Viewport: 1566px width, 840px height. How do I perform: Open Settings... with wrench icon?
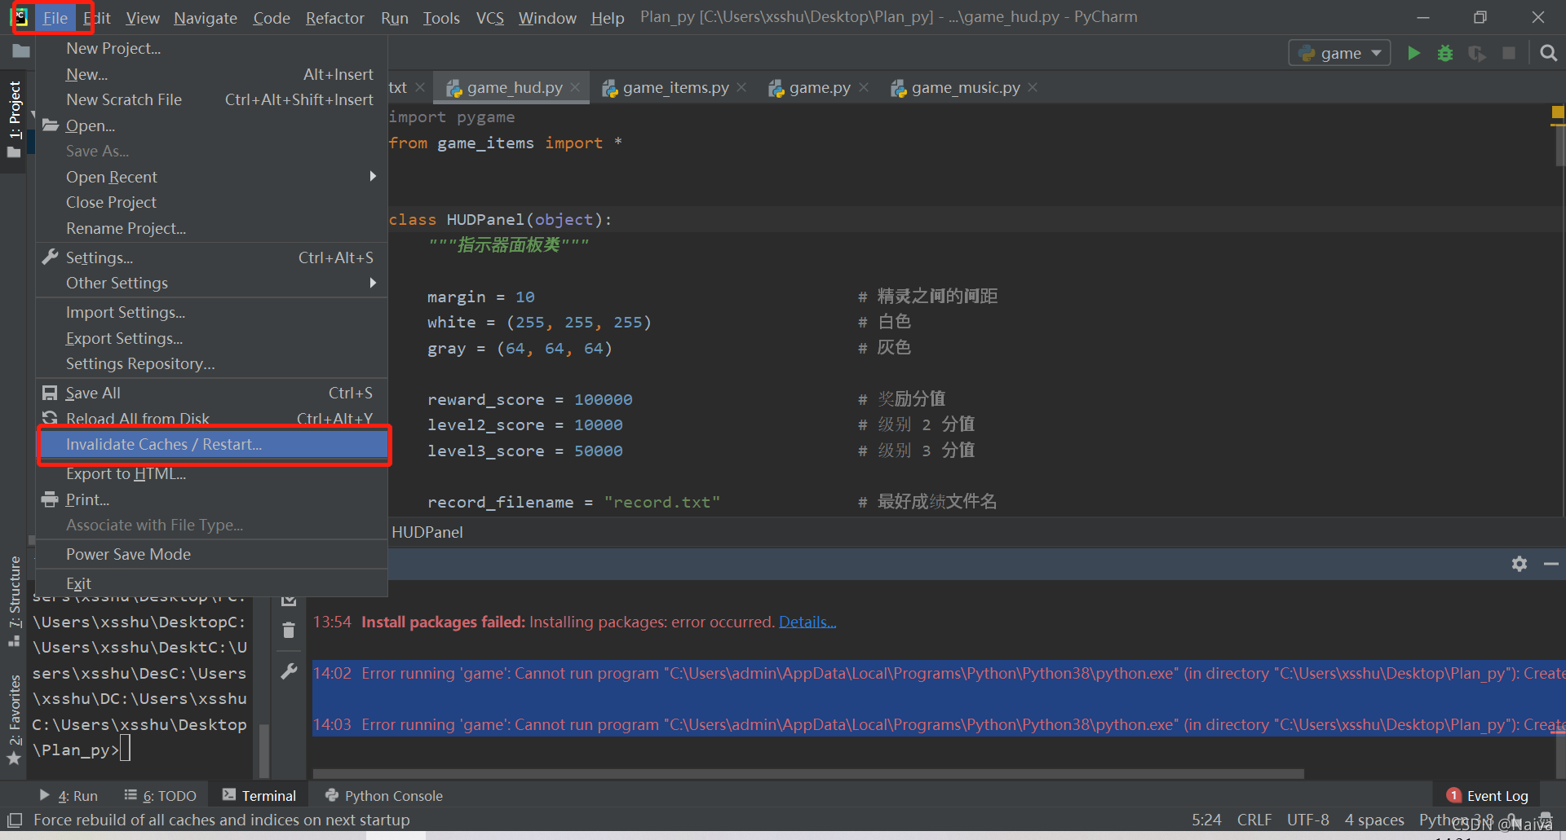[x=212, y=257]
